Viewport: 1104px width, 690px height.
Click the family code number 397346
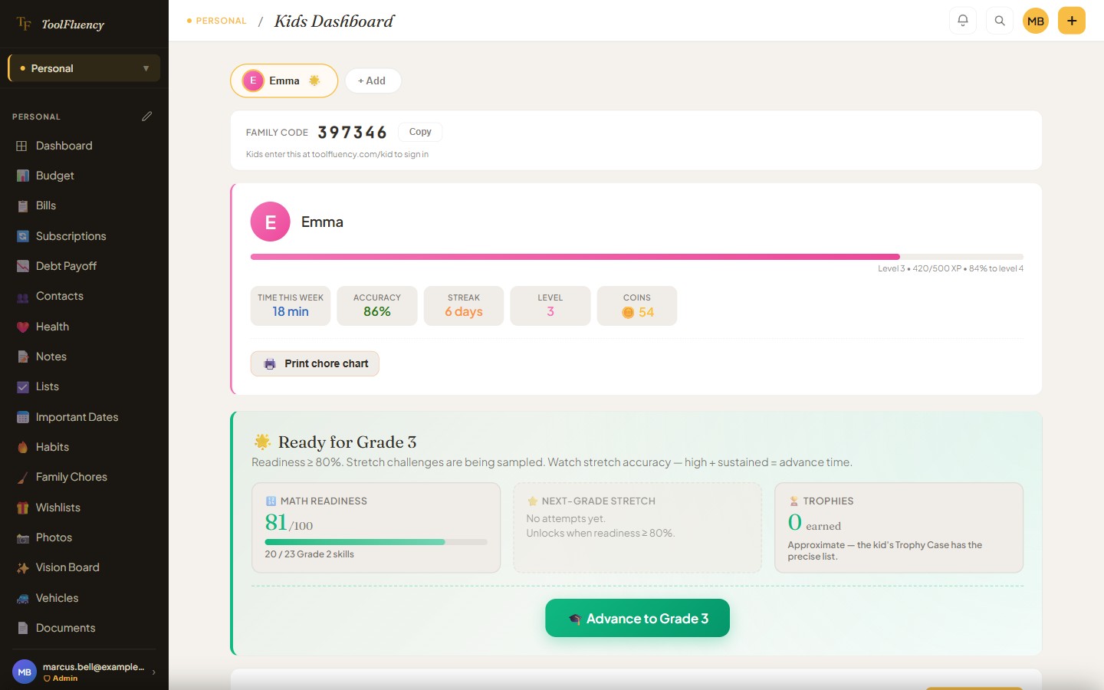coord(353,133)
